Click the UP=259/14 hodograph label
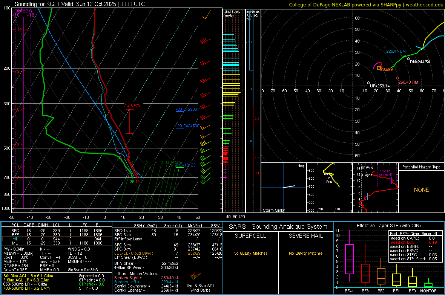 (380, 86)
